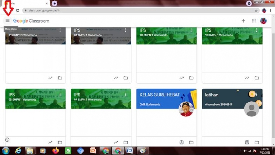Open the Google account avatar in Classroom header
This screenshot has height=155, width=275.
(x=264, y=21)
